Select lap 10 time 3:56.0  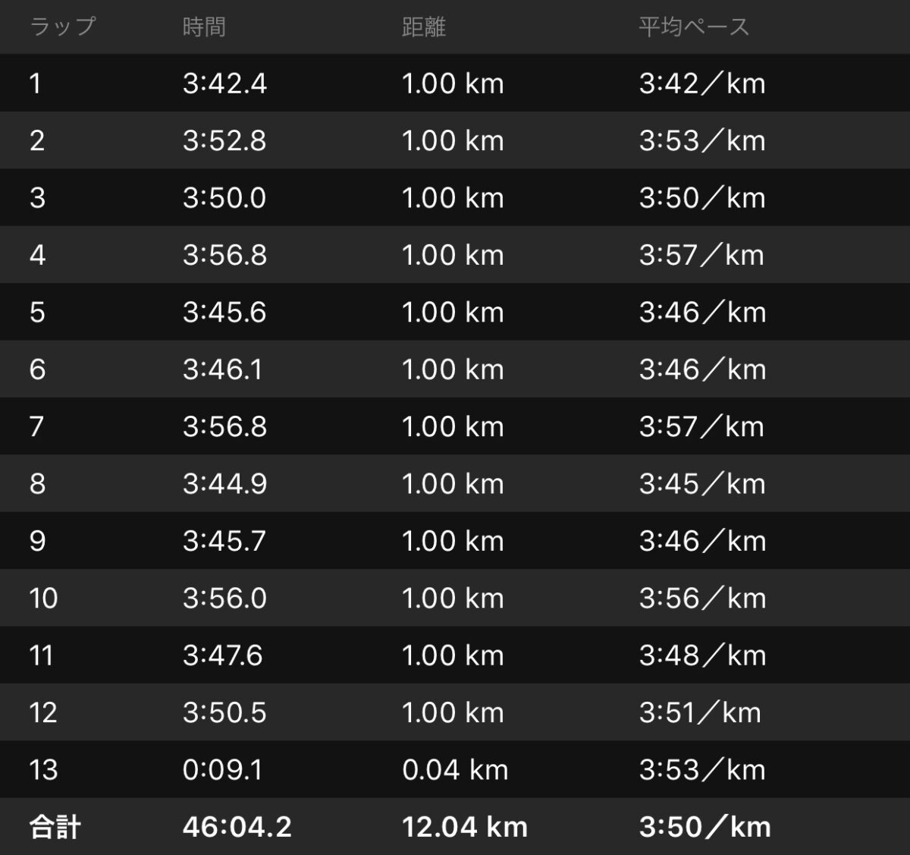tap(224, 599)
